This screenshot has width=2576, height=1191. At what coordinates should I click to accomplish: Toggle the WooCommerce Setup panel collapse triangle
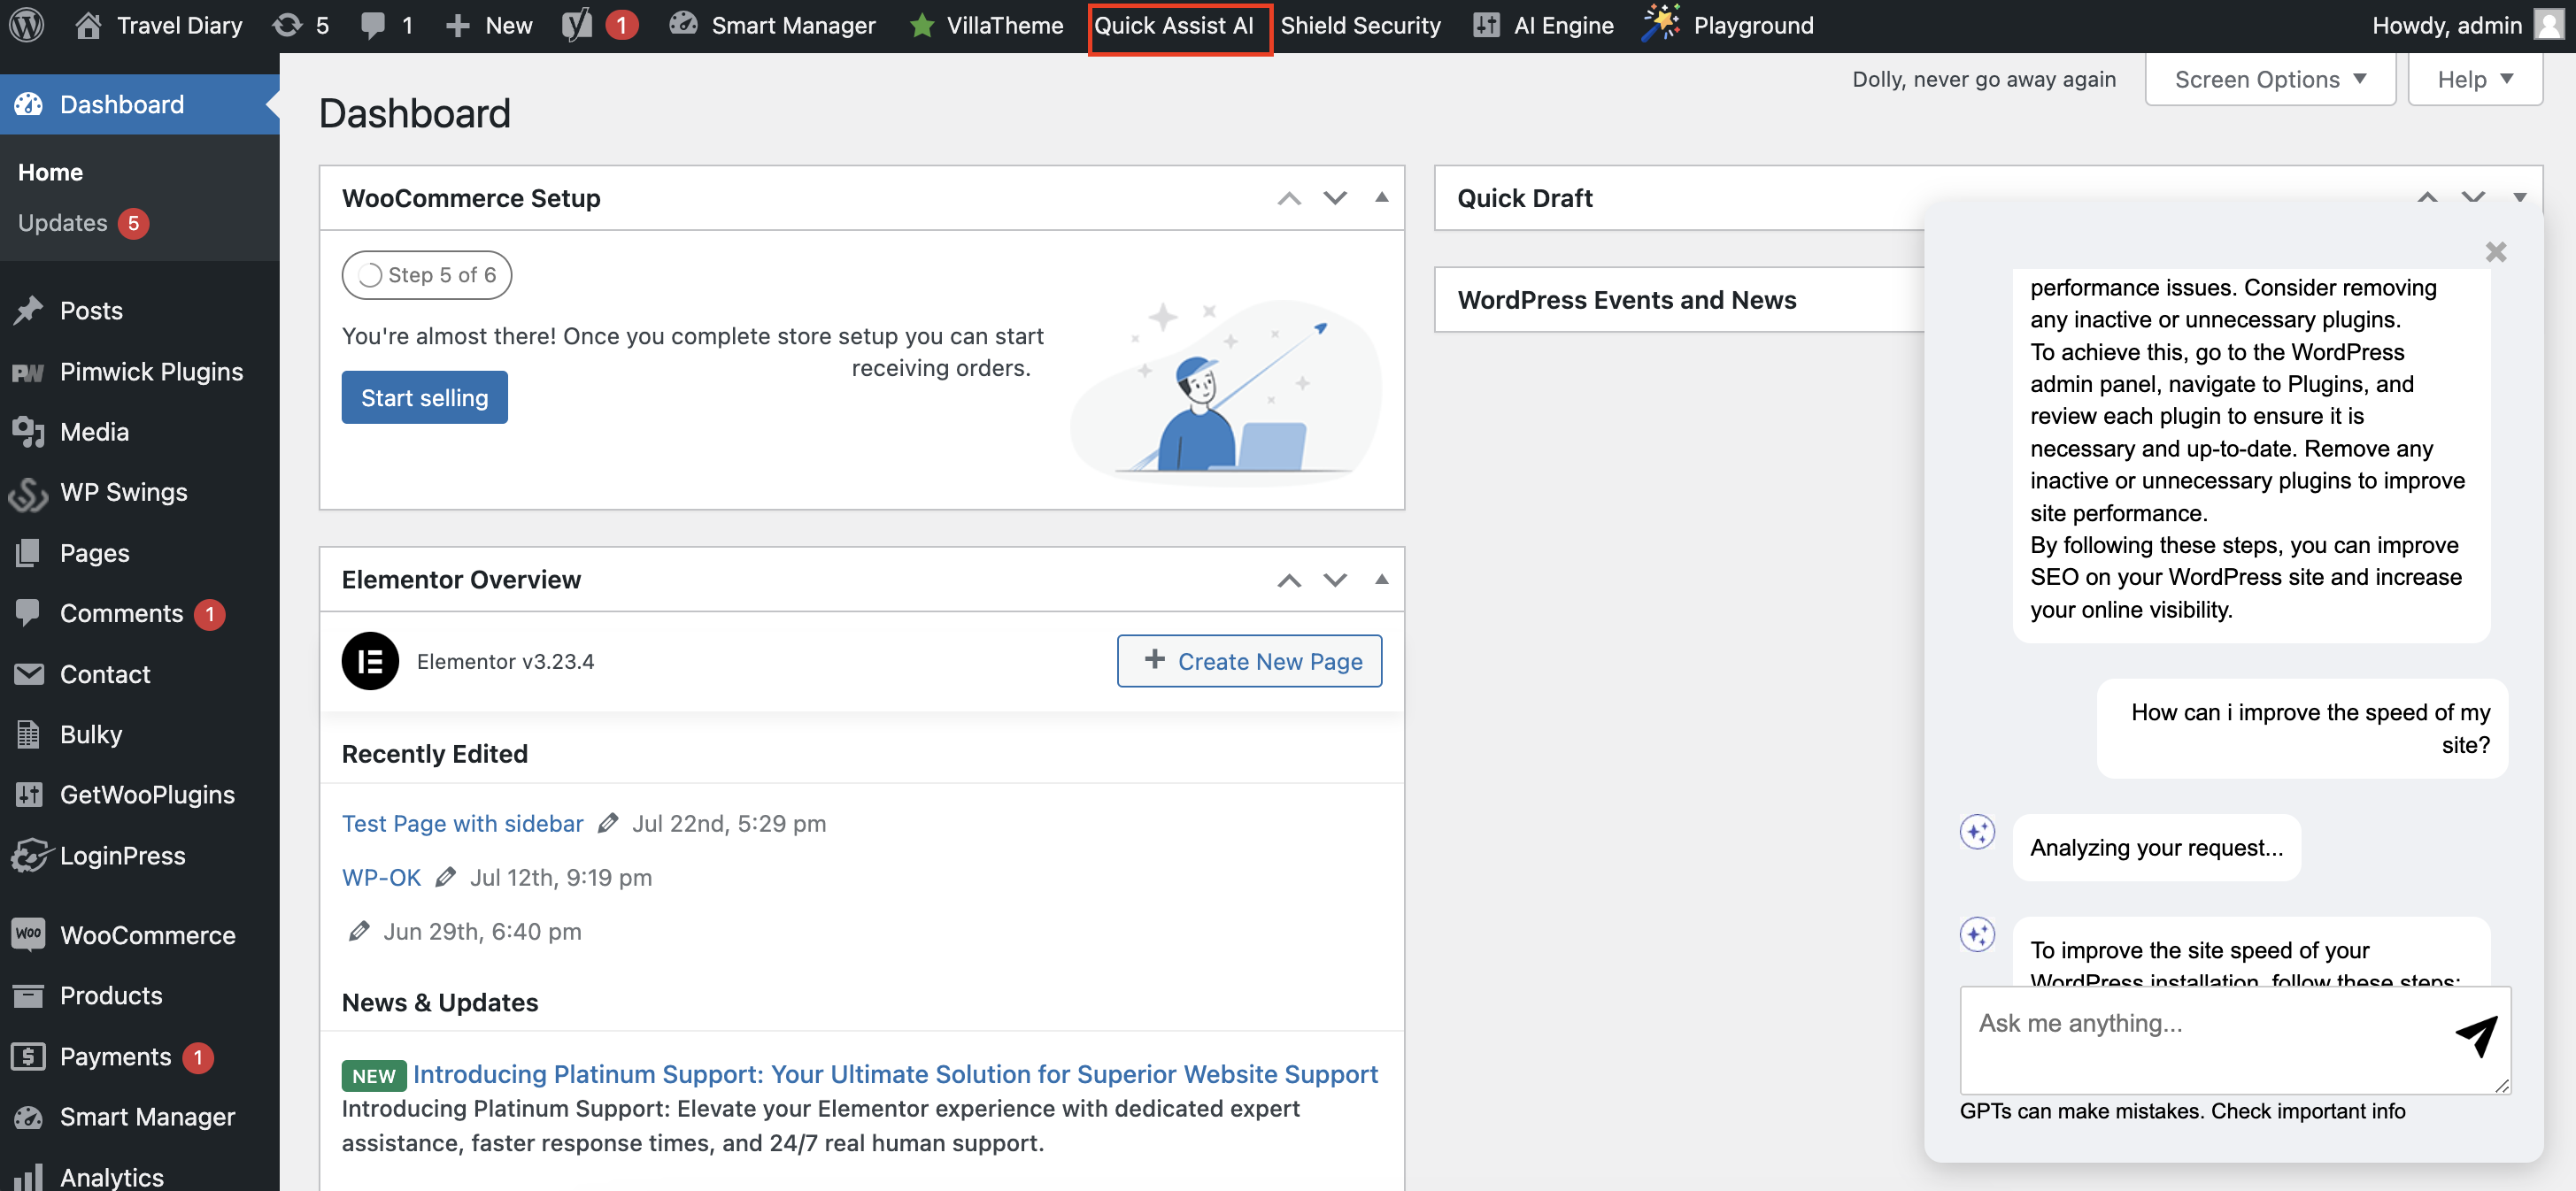1381,198
